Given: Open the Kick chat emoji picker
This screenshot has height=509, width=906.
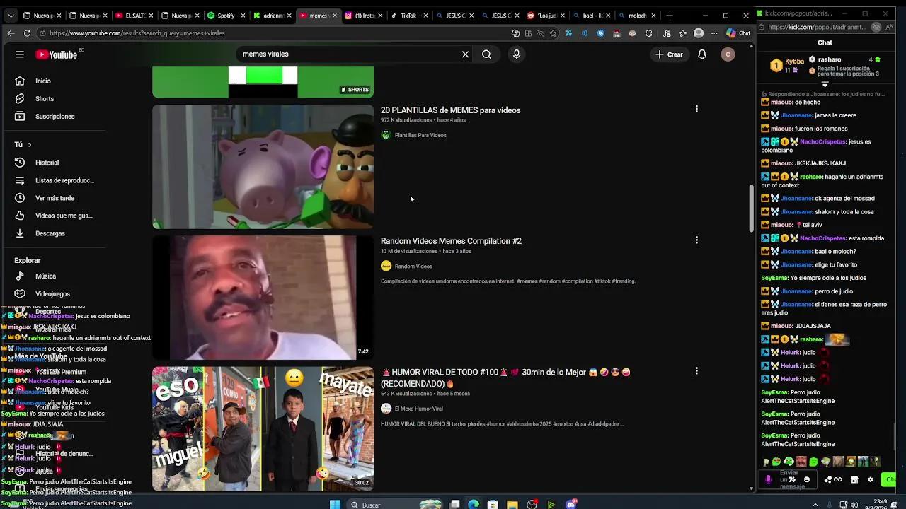Looking at the screenshot, I should (807, 479).
